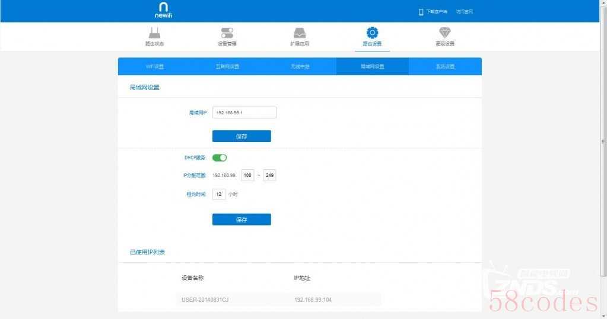Screen dimensions: 607x319
Task: Select 路由设置 gear icon
Action: pyautogui.click(x=372, y=33)
